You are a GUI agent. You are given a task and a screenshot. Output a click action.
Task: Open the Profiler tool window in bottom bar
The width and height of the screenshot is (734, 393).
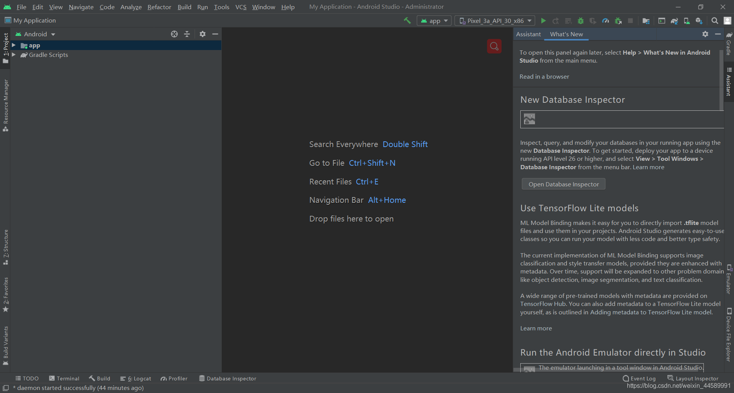pos(174,378)
